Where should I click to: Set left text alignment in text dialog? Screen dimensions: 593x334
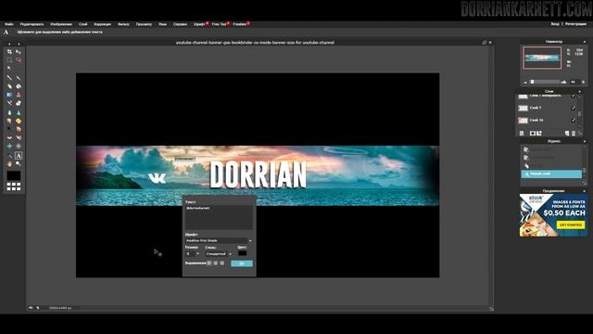209,263
